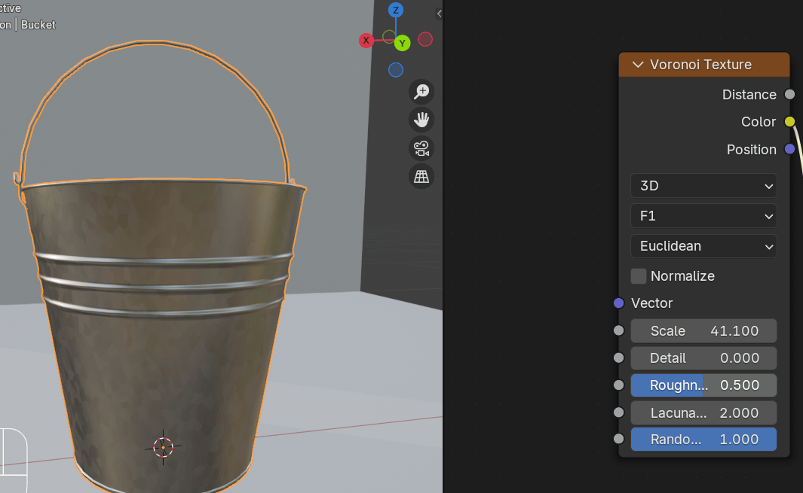Viewport: 803px width, 493px height.
Task: Click the Randomness slider
Action: (703, 440)
